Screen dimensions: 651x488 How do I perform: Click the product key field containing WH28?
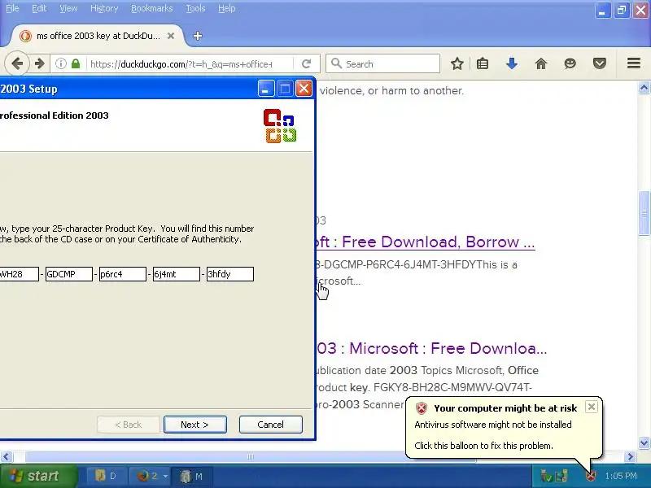(19, 274)
